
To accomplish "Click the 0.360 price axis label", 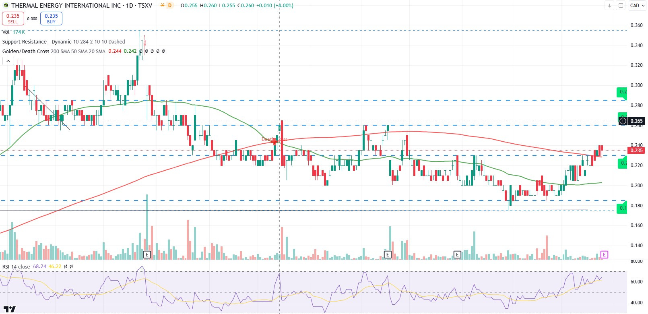I will coord(636,25).
